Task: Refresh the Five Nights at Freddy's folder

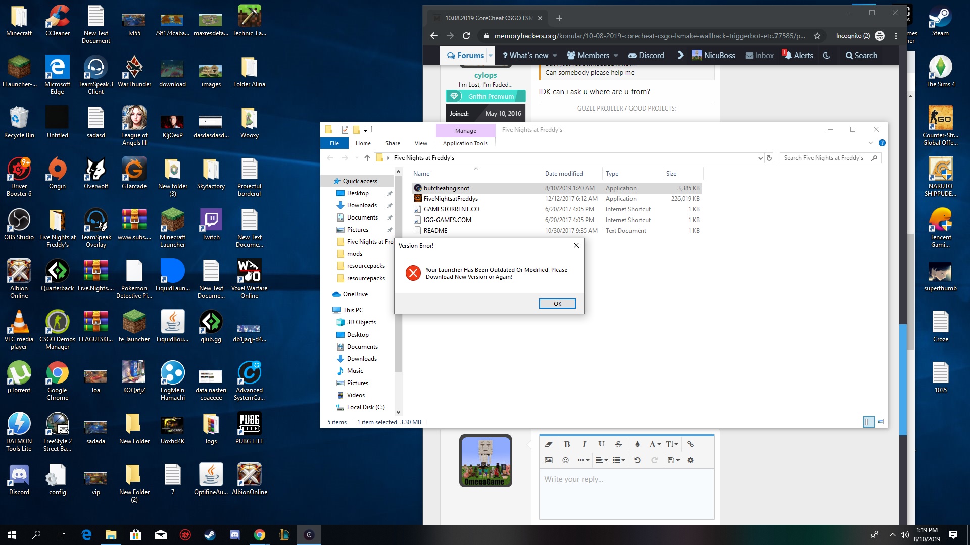Action: (769, 158)
